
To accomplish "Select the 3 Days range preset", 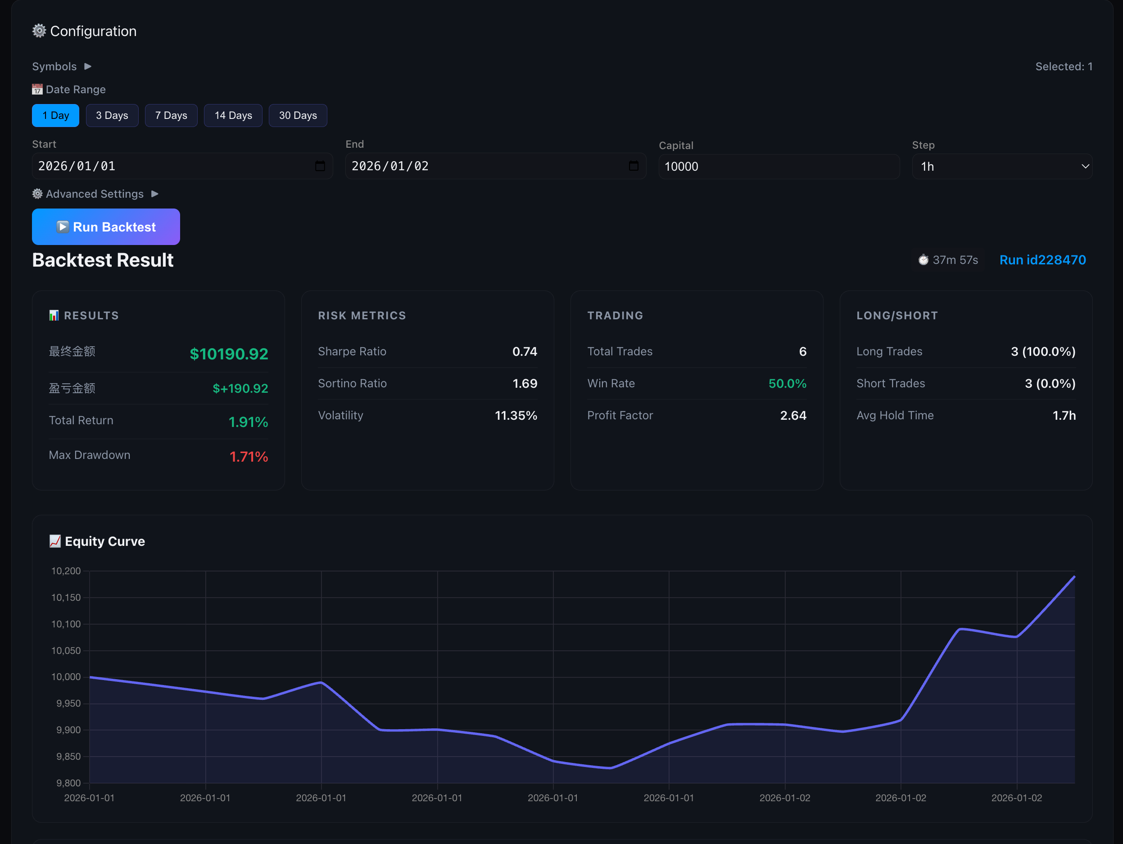I will [x=112, y=115].
